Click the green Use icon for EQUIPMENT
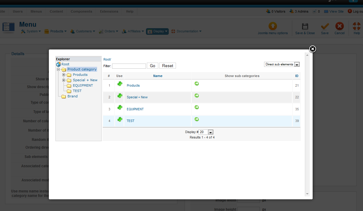This screenshot has width=363, height=211. [120, 107]
